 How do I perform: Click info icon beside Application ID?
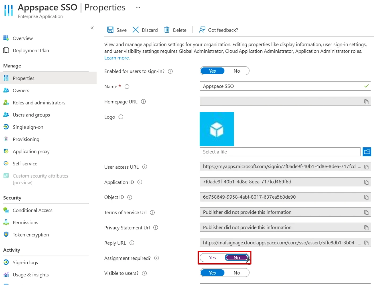(140, 182)
